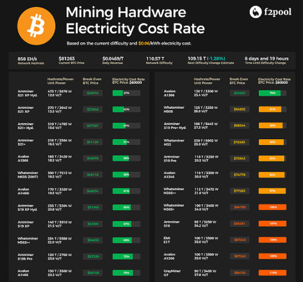Click the orange Bitcoin logo
Viewport: 303px width, 282px height.
pos(36,26)
